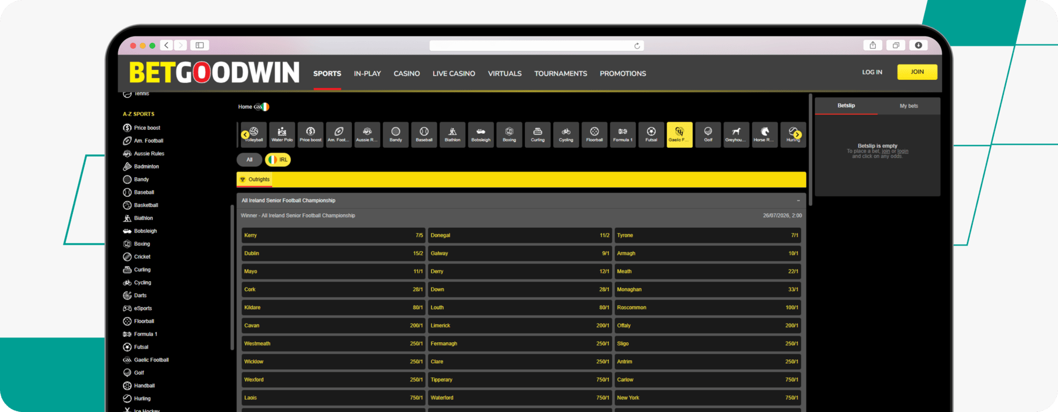Open IN-PLAY in top navigation
The width and height of the screenshot is (1058, 412).
pos(367,73)
